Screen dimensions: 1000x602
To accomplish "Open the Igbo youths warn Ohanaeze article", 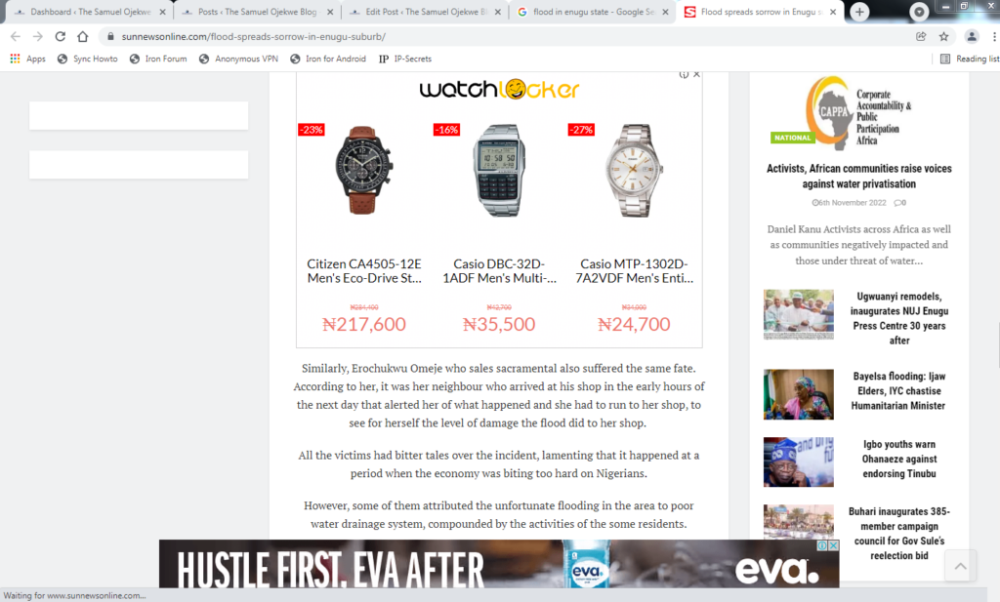I will click(x=899, y=459).
